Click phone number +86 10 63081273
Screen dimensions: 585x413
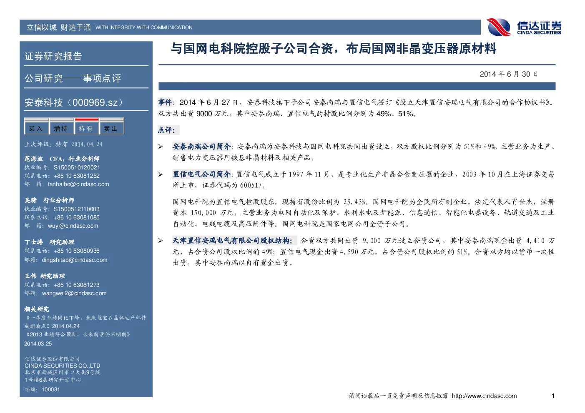pyautogui.click(x=77, y=285)
